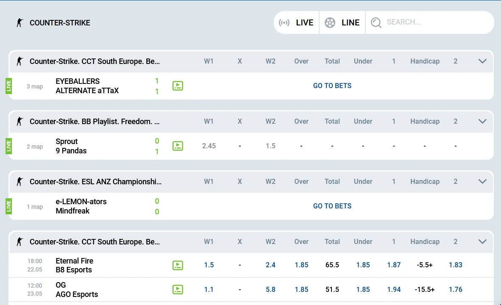Select Over 1.85 for Eternal Fire match

pos(301,265)
